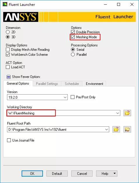The height and width of the screenshot is (183, 139).
Task: Open the Version 19.2.0 dropdown
Action: pyautogui.click(x=37, y=97)
